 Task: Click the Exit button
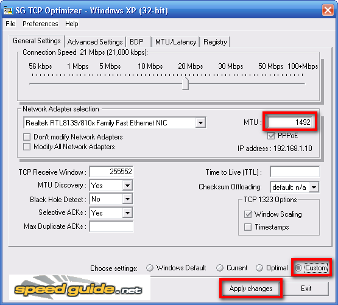[x=306, y=289]
